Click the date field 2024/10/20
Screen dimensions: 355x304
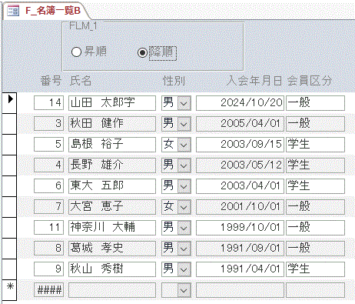click(240, 103)
